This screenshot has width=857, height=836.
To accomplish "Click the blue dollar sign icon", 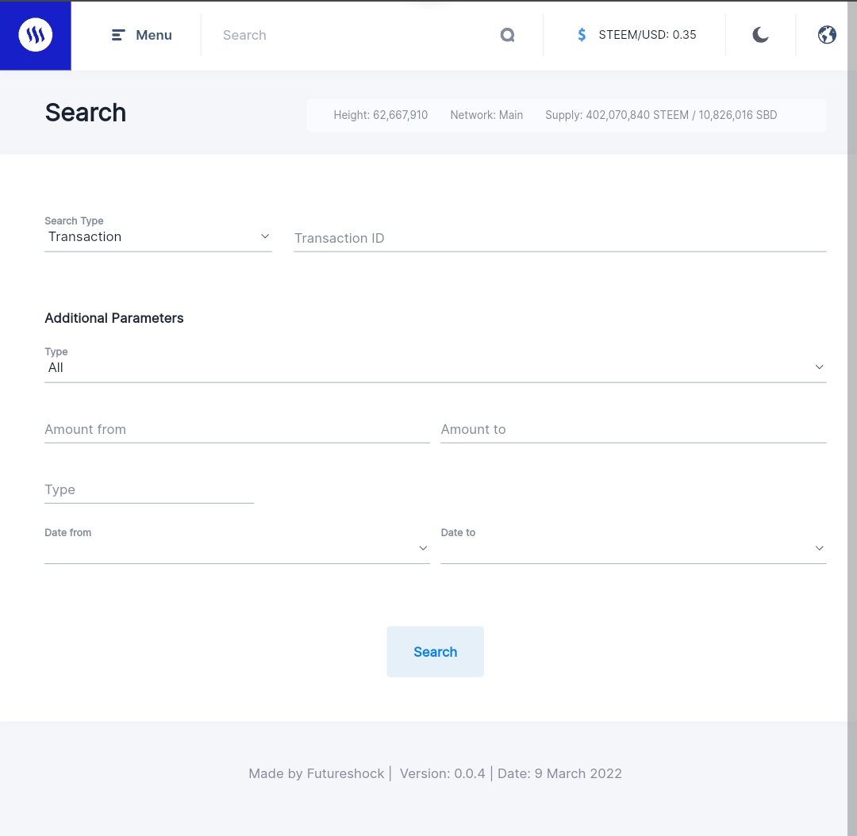I will click(582, 35).
